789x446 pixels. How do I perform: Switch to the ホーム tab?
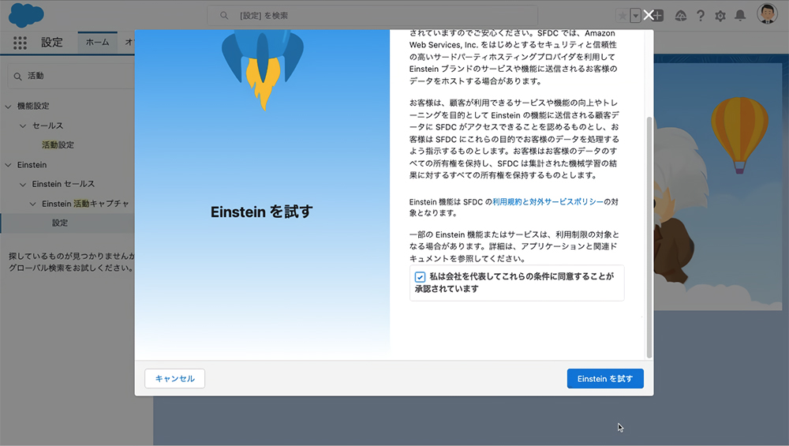tap(98, 43)
